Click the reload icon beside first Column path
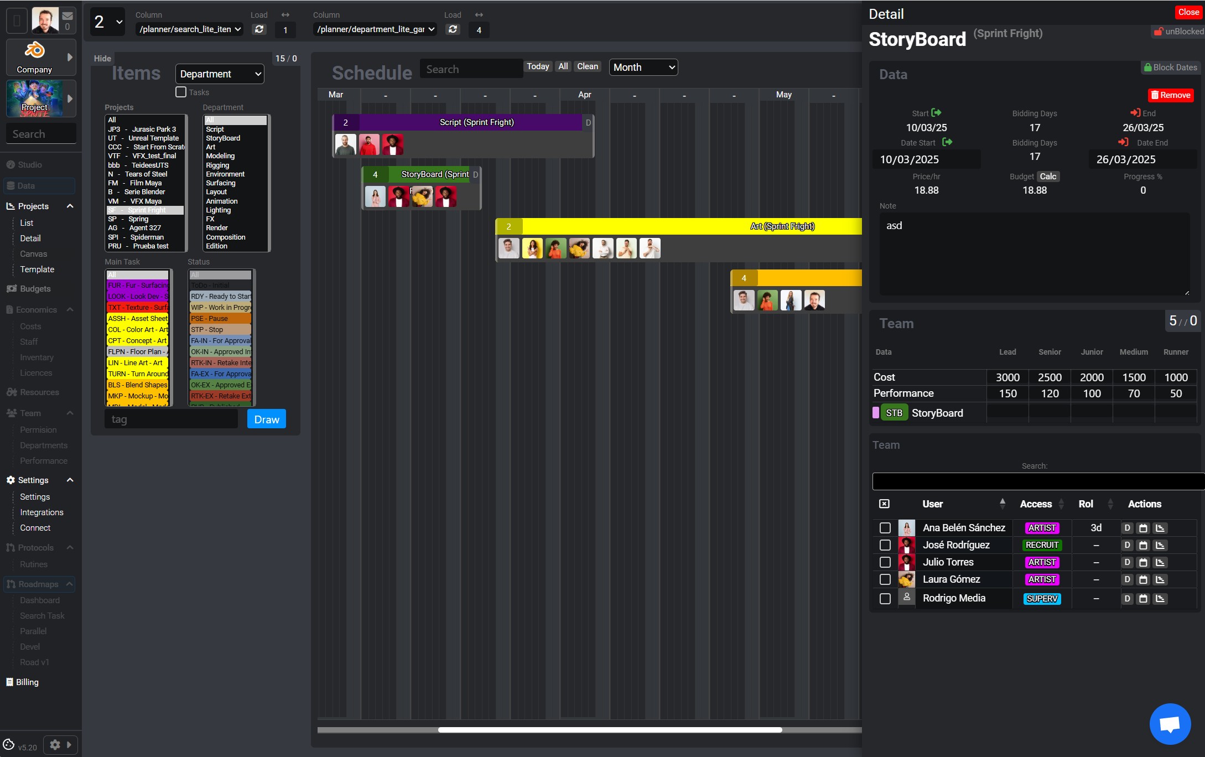The height and width of the screenshot is (757, 1205). coord(259,29)
